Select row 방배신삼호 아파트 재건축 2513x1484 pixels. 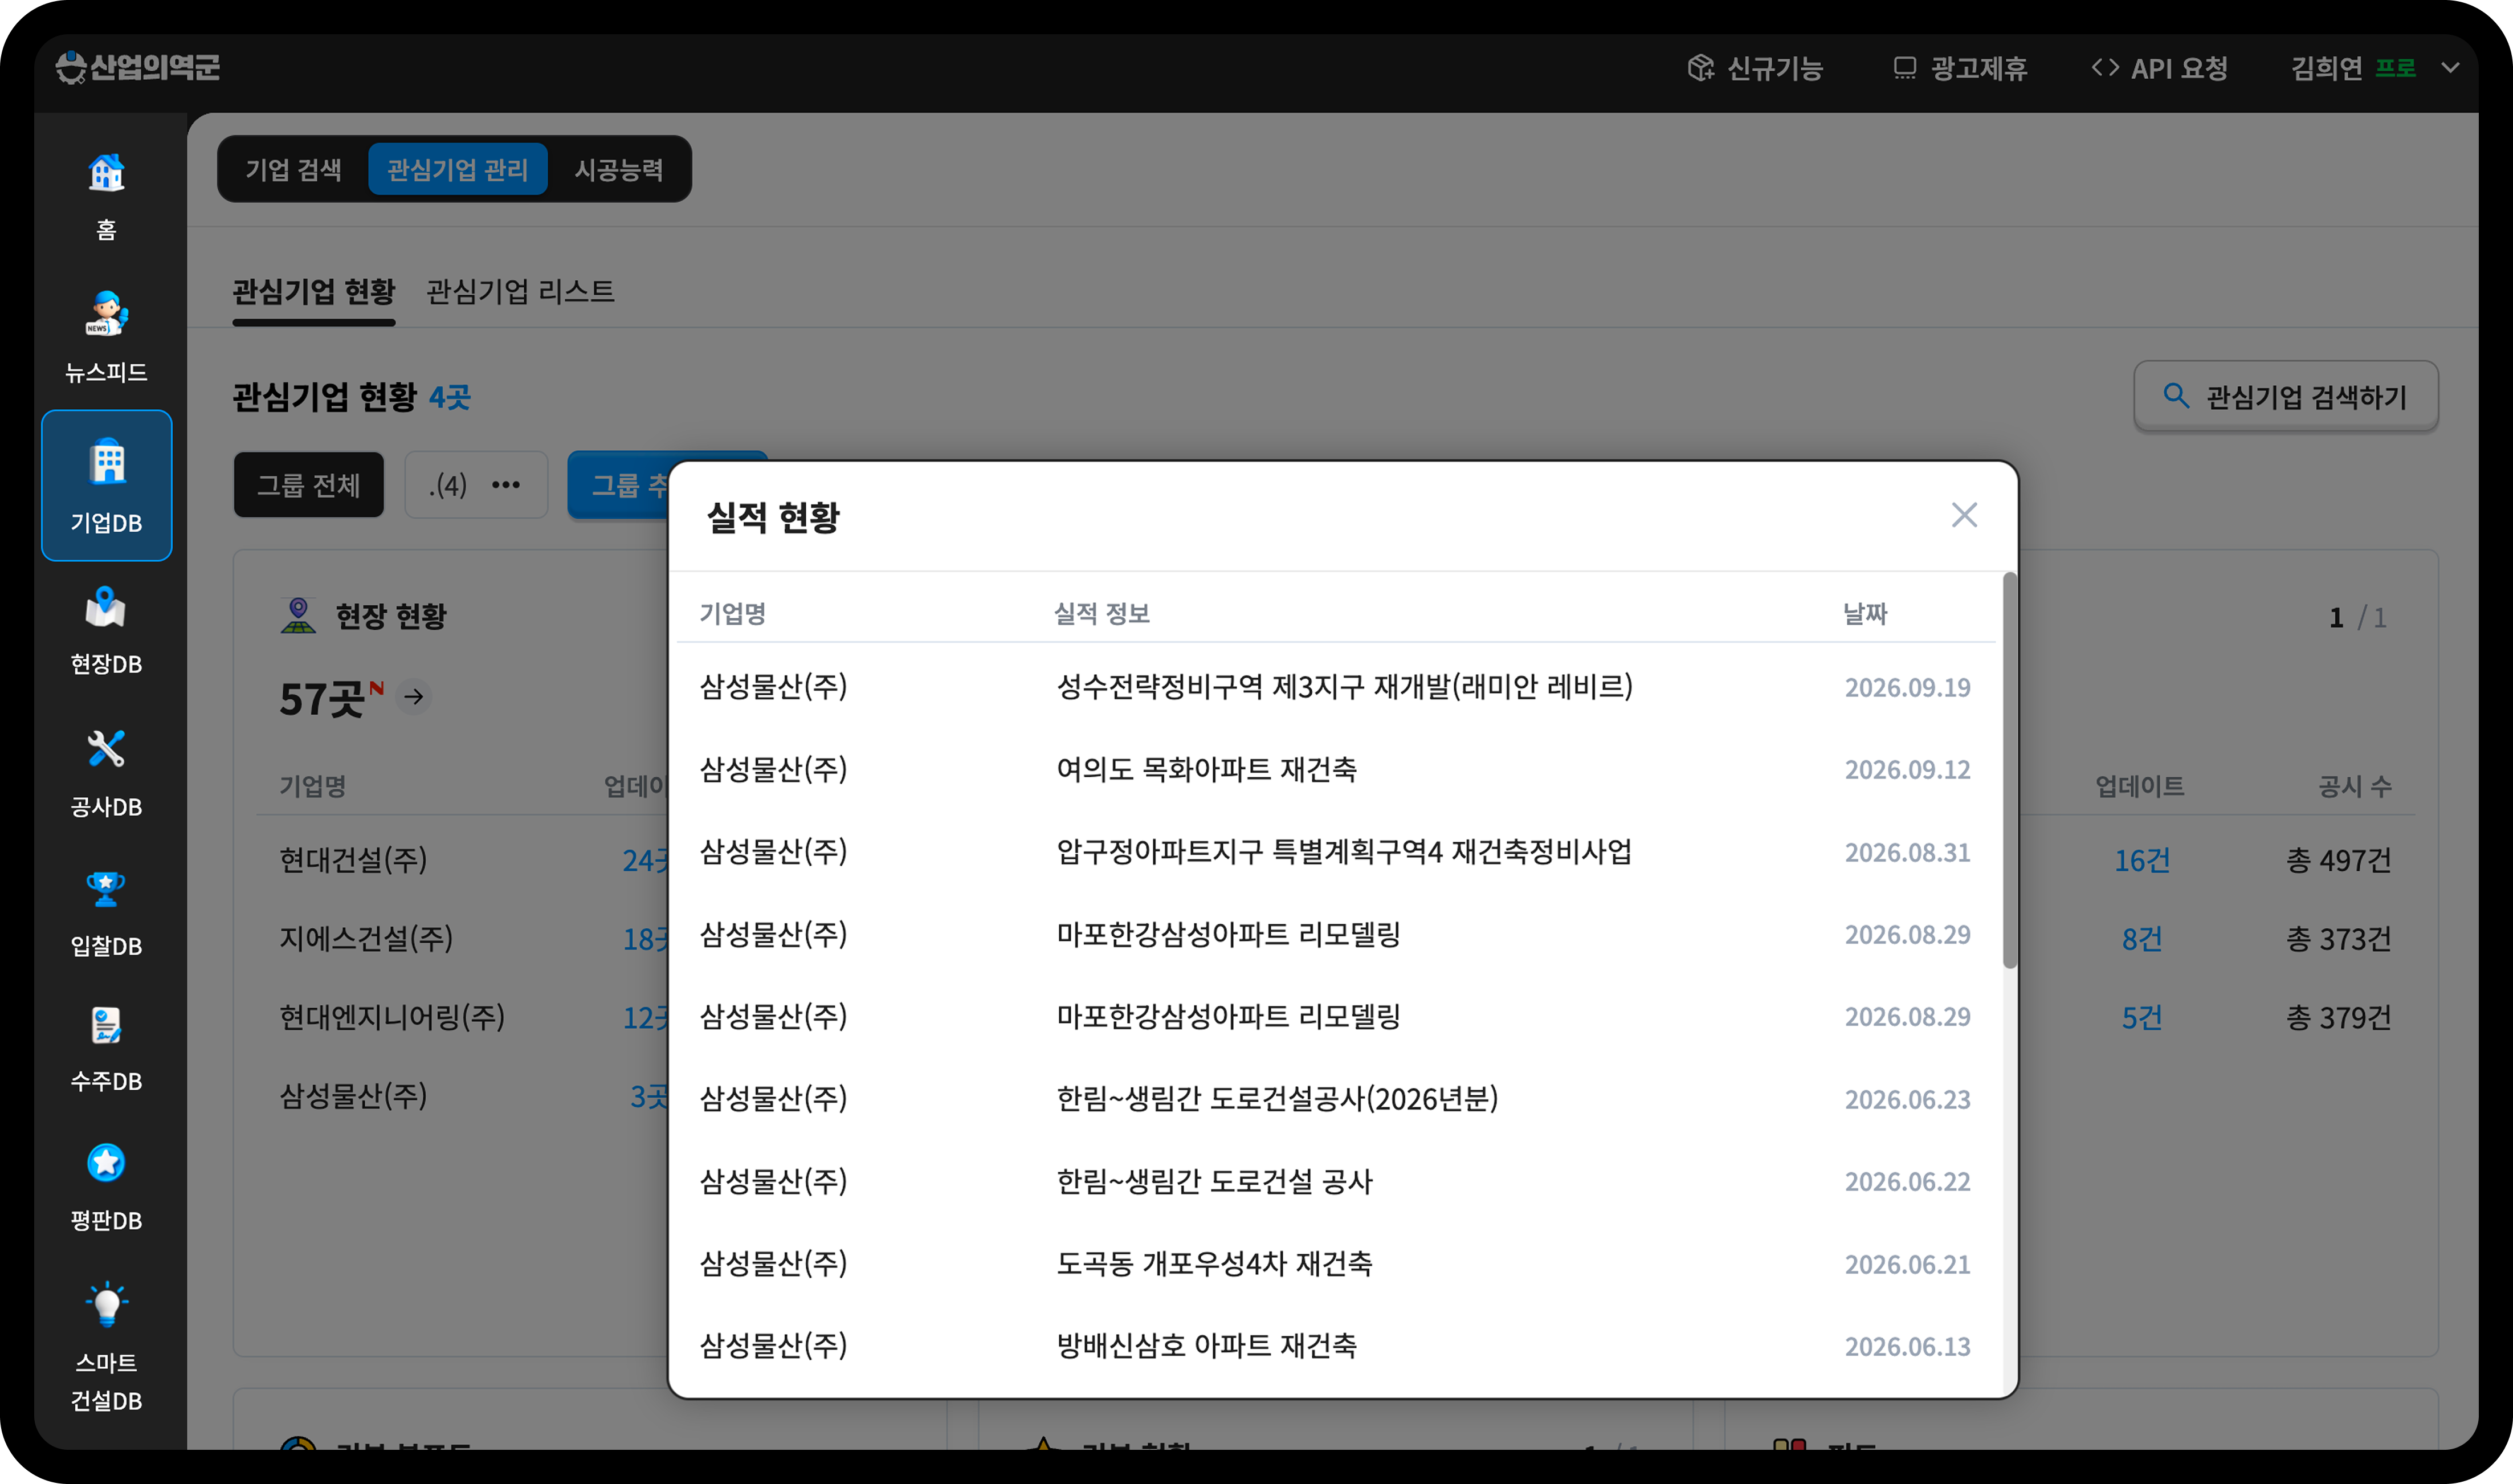tap(1336, 1346)
